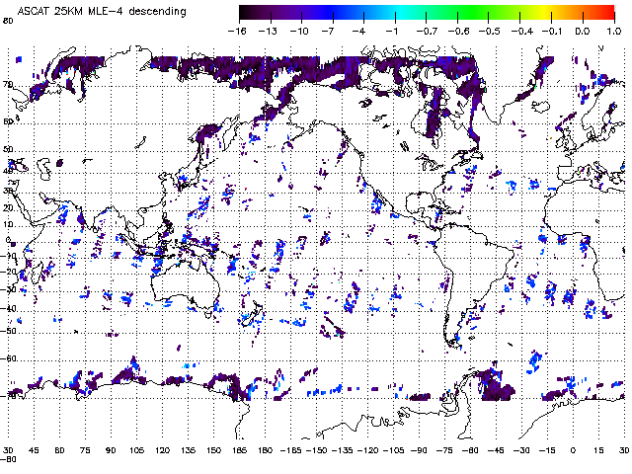Click the 165 longitude axis label
632x474 pixels.
(x=239, y=450)
